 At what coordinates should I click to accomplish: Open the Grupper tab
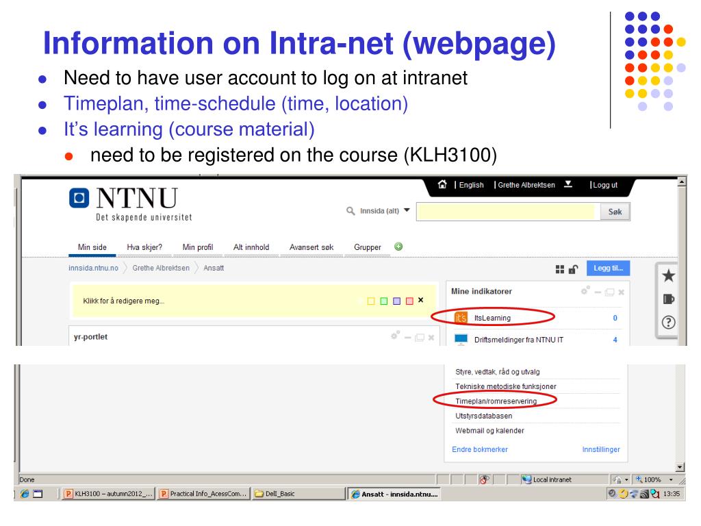(x=368, y=247)
